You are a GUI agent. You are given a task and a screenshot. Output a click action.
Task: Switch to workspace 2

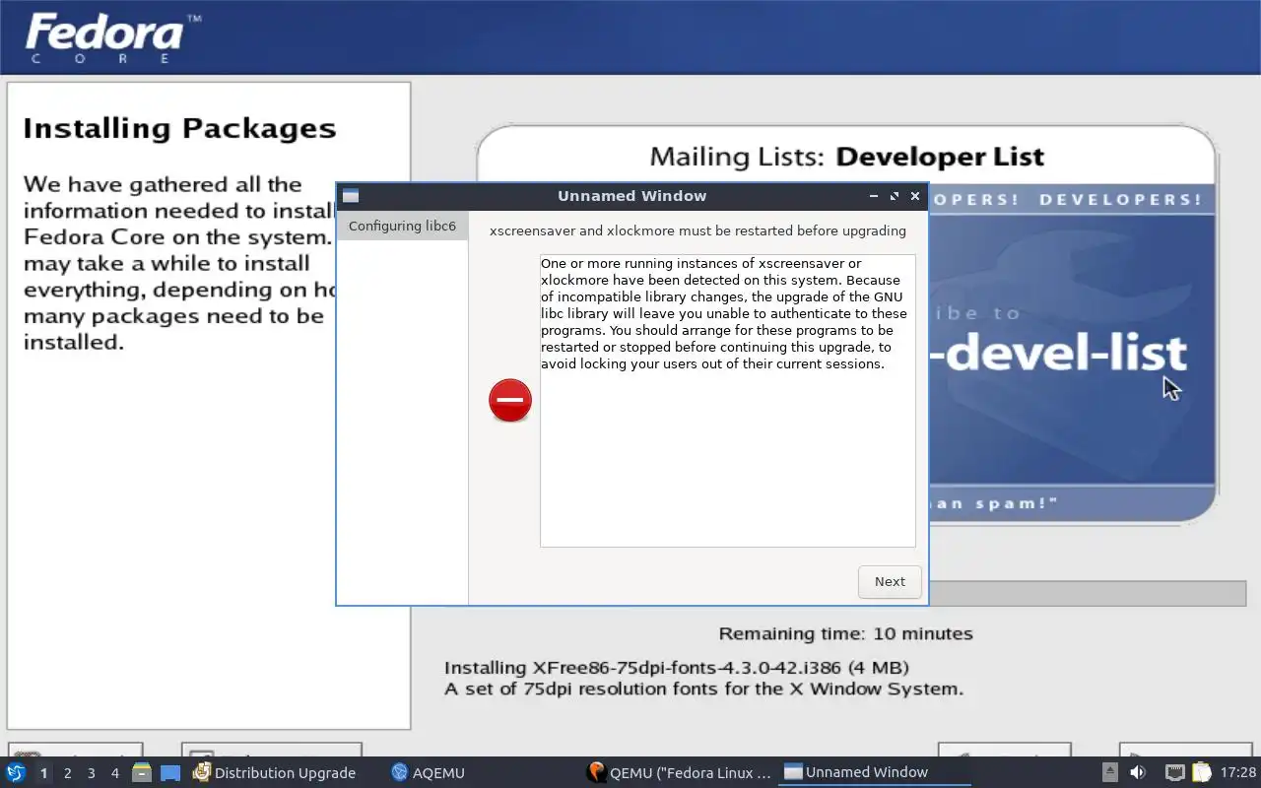click(67, 773)
